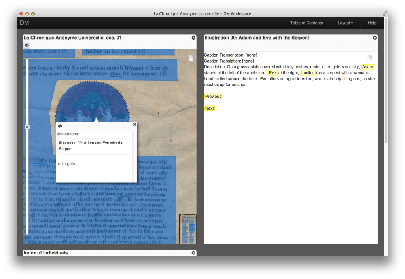The width and height of the screenshot is (405, 279).
Task: Click the 'annotations:' label in popup
Action: click(68, 134)
